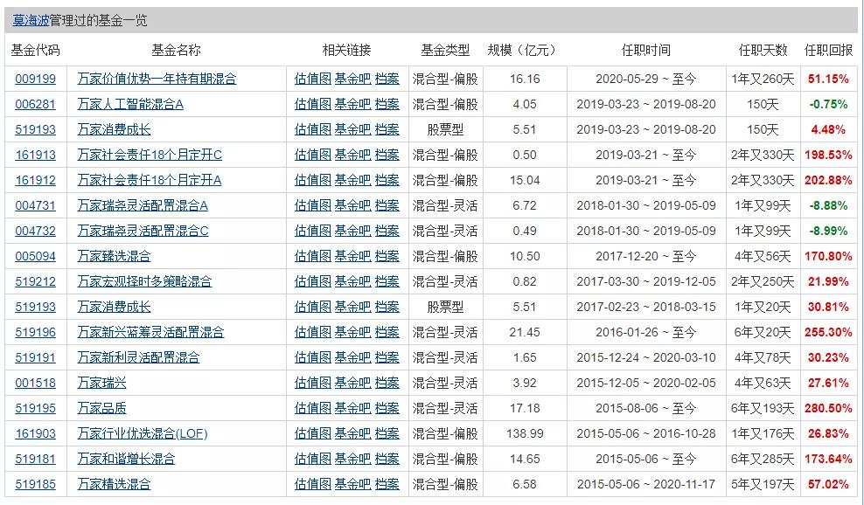Select the 202.88% return value
The height and width of the screenshot is (505, 864).
pos(828,180)
